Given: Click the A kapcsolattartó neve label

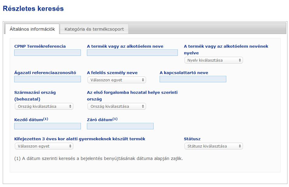Looking at the screenshot, I should point(184,73).
